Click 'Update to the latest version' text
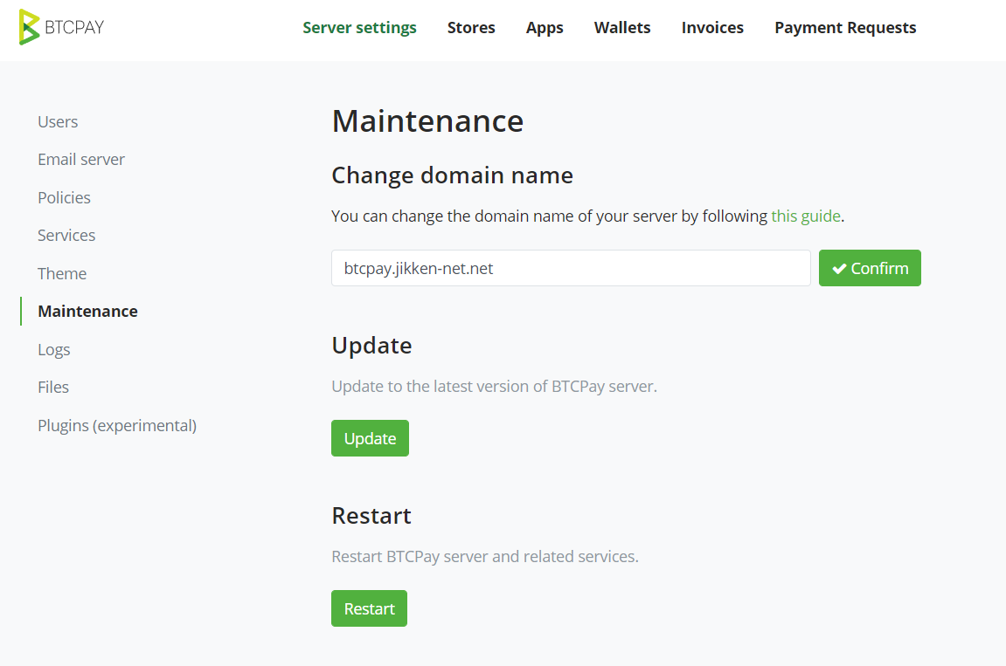This screenshot has width=1006, height=666. pos(494,387)
